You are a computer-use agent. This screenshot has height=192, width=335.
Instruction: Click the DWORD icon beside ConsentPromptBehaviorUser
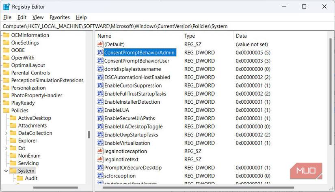[x=100, y=61]
